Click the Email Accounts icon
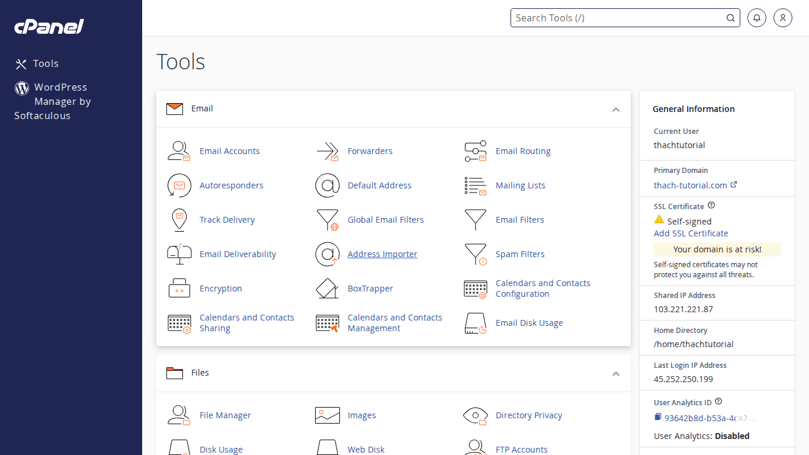809x455 pixels. (179, 151)
